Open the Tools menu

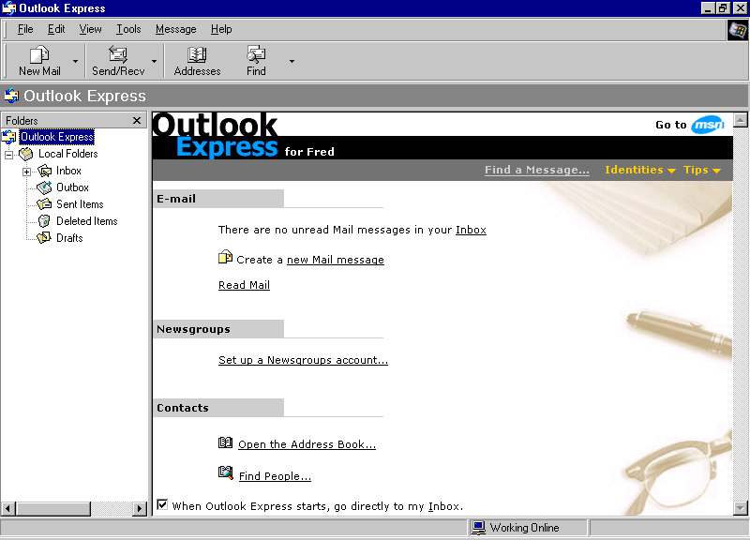(128, 29)
